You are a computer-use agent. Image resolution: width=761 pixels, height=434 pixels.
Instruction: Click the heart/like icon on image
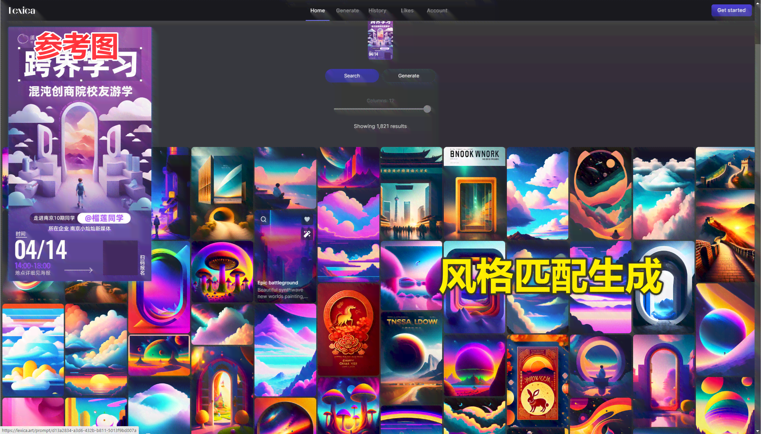pos(307,219)
